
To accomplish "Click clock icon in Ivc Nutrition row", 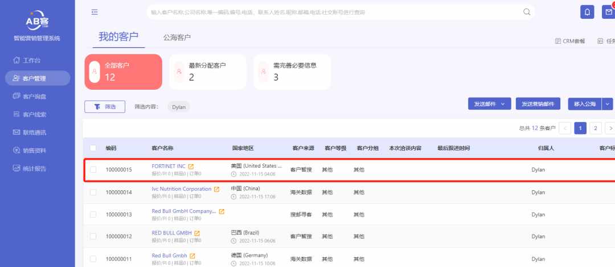I will [x=234, y=197].
